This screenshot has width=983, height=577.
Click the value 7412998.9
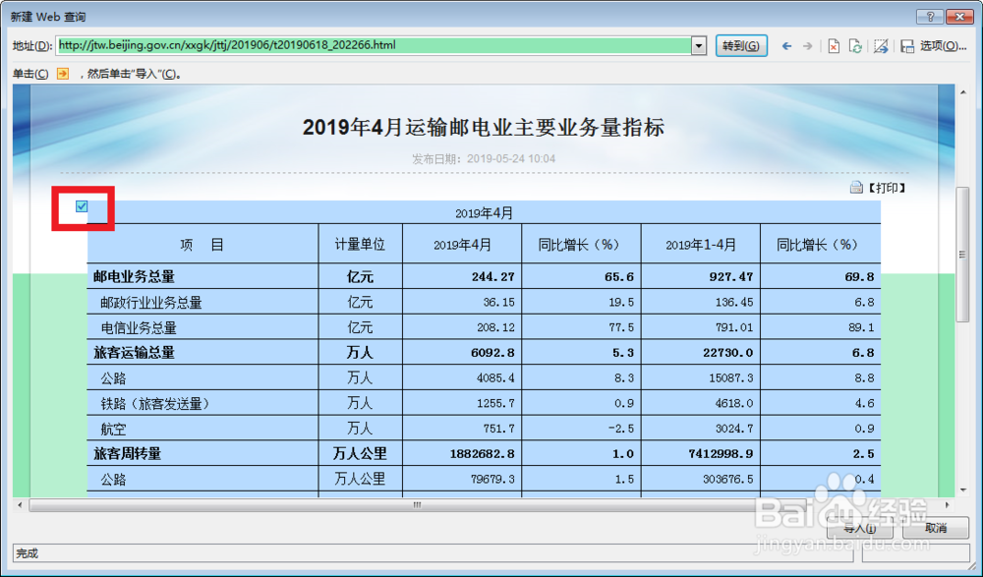[x=721, y=454]
